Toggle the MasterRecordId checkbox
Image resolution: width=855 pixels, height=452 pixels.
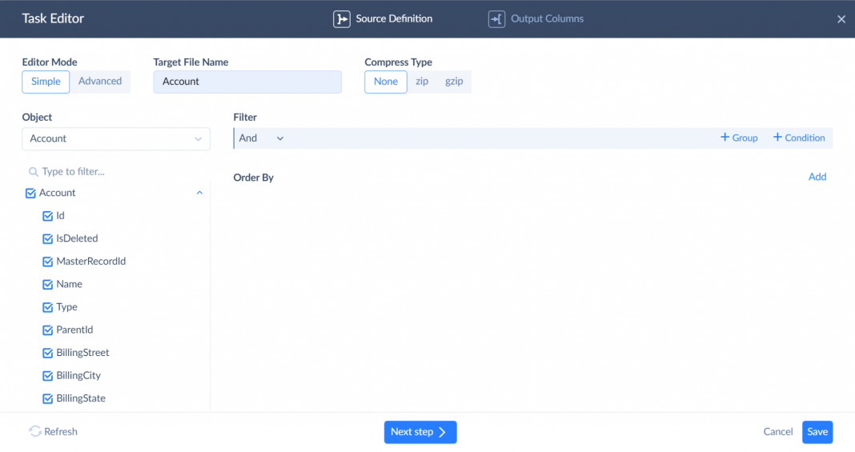(x=47, y=262)
